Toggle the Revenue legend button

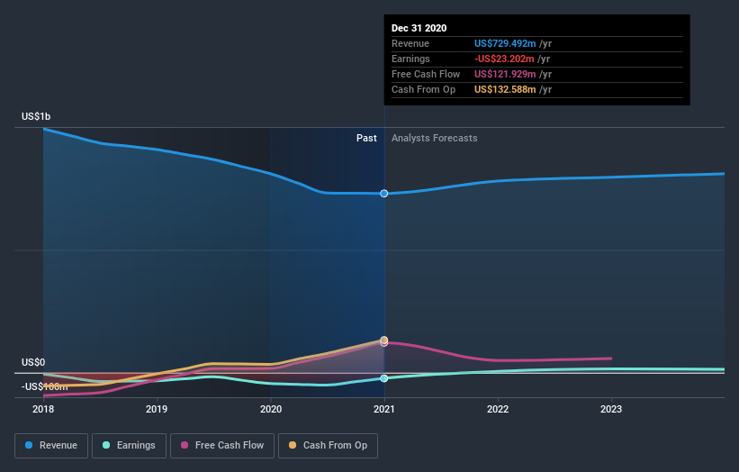click(x=51, y=446)
